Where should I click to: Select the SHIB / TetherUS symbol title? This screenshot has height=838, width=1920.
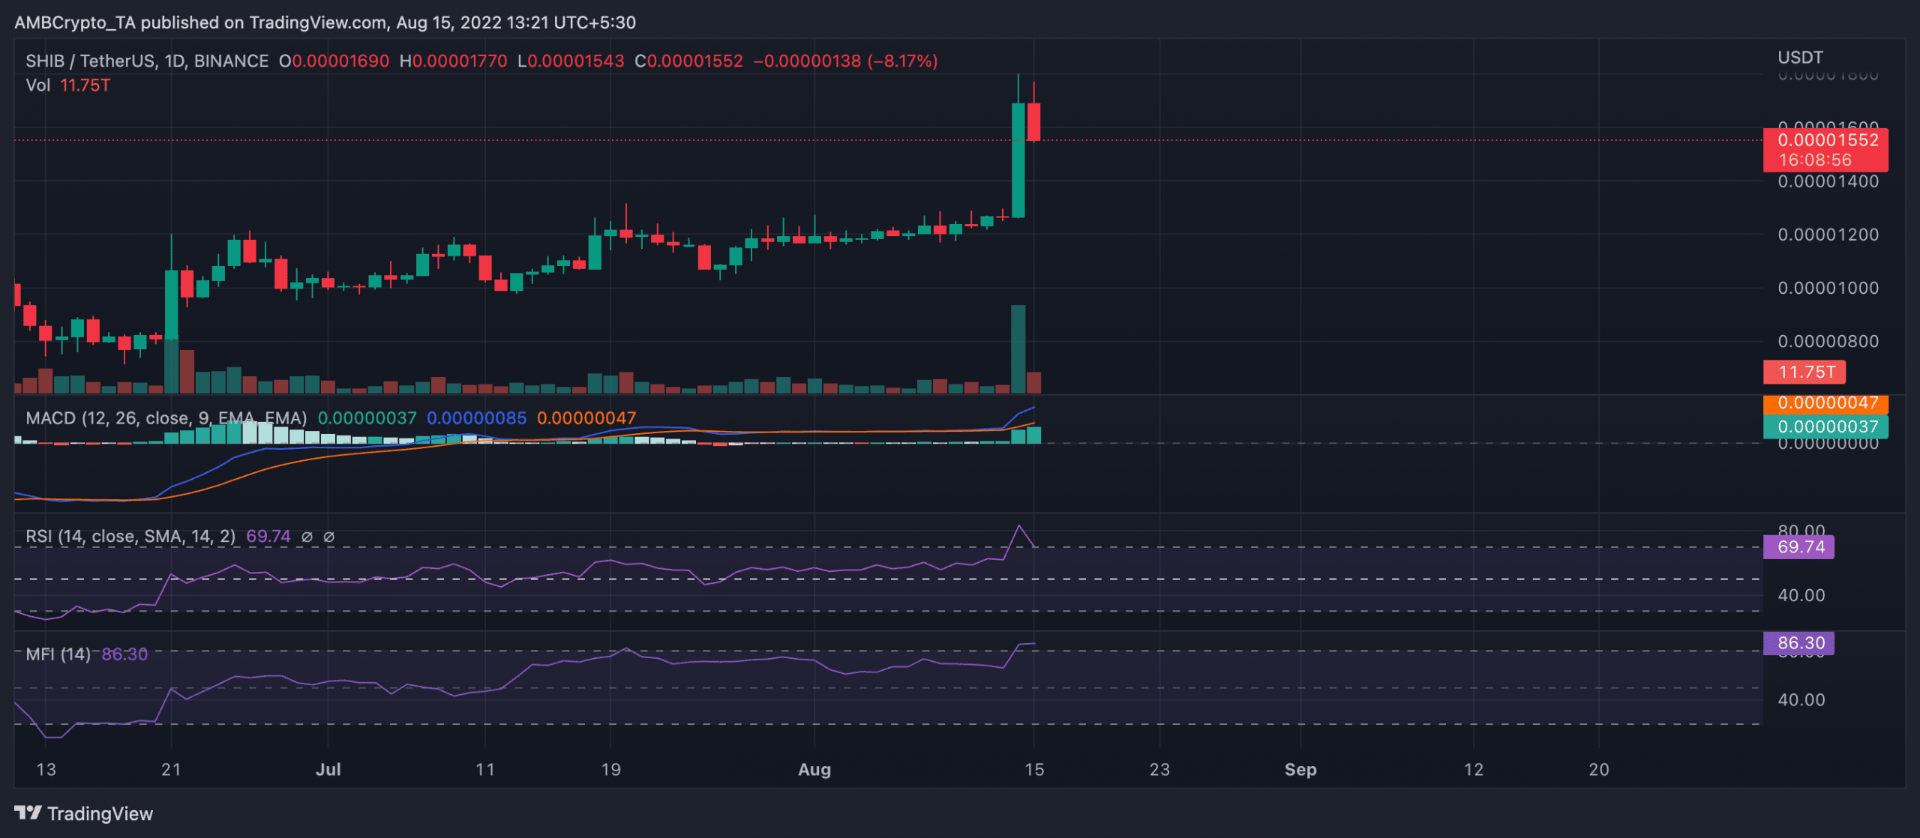[x=147, y=61]
